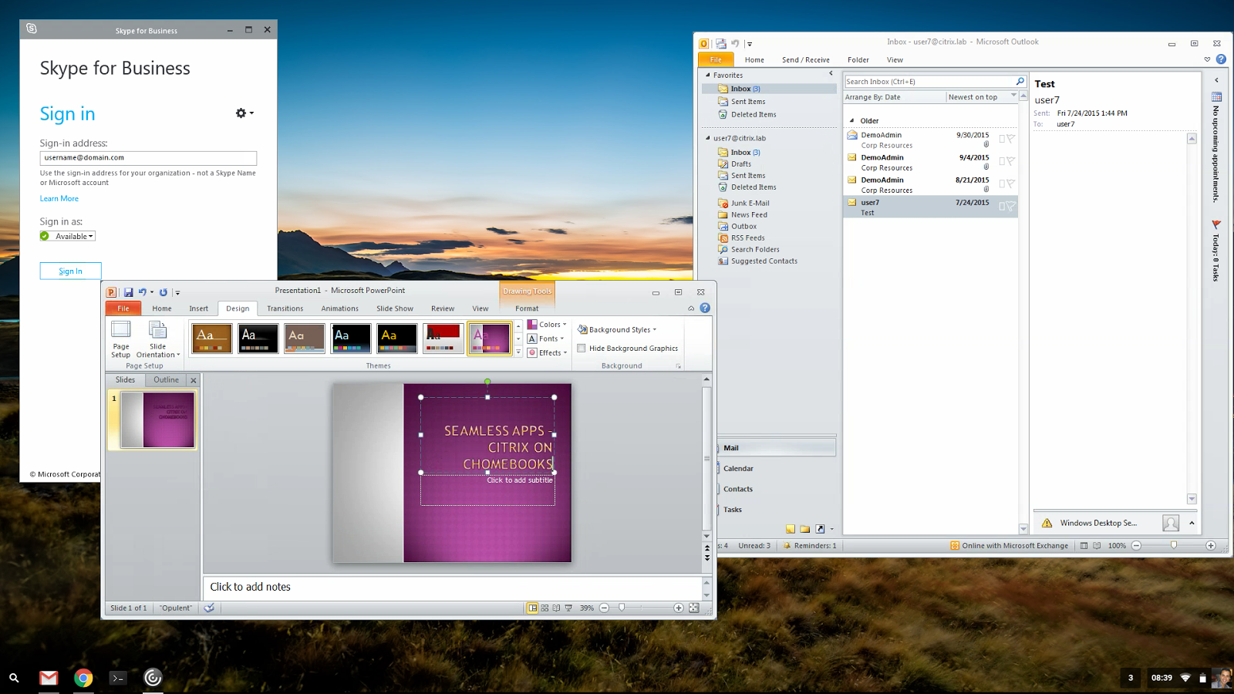Open Effects dropdown in Themes group
Viewport: 1234px width, 694px height.
(x=548, y=352)
